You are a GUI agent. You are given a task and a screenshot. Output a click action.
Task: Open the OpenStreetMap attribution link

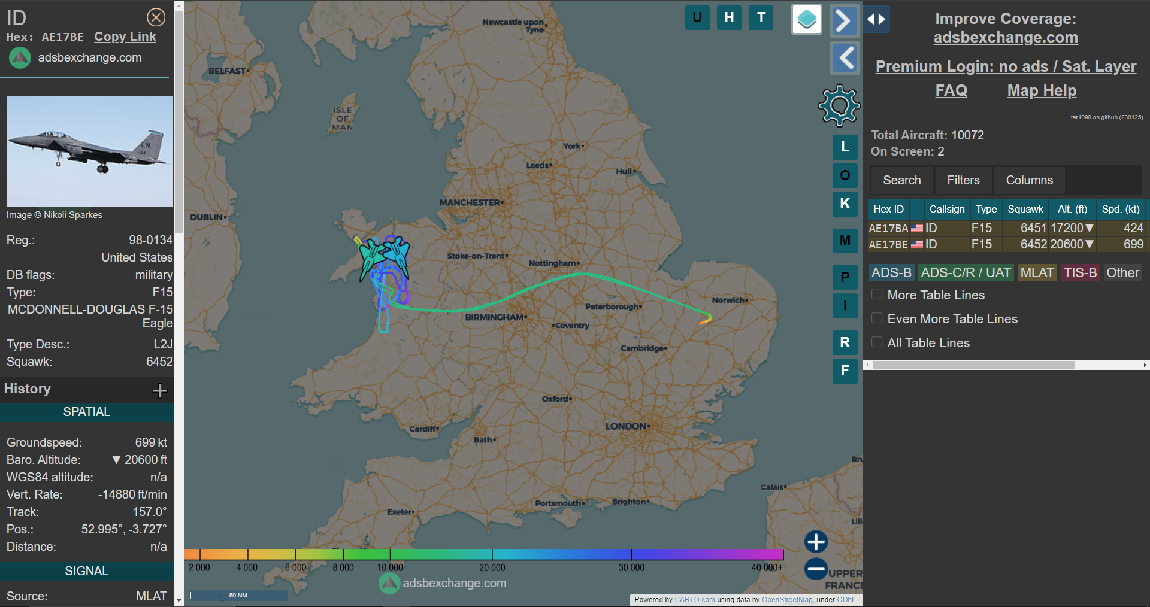tap(787, 599)
